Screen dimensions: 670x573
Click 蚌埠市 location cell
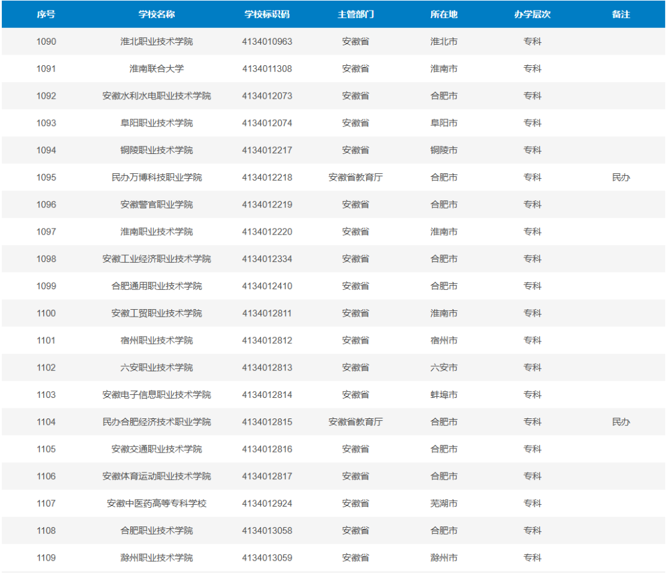(444, 395)
